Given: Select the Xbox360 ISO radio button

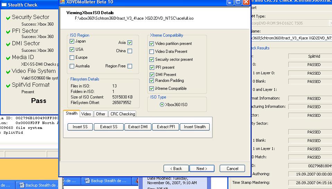Looking at the screenshot, I should [x=162, y=105].
